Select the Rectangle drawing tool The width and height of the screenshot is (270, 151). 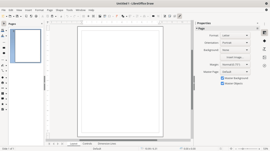4,48
